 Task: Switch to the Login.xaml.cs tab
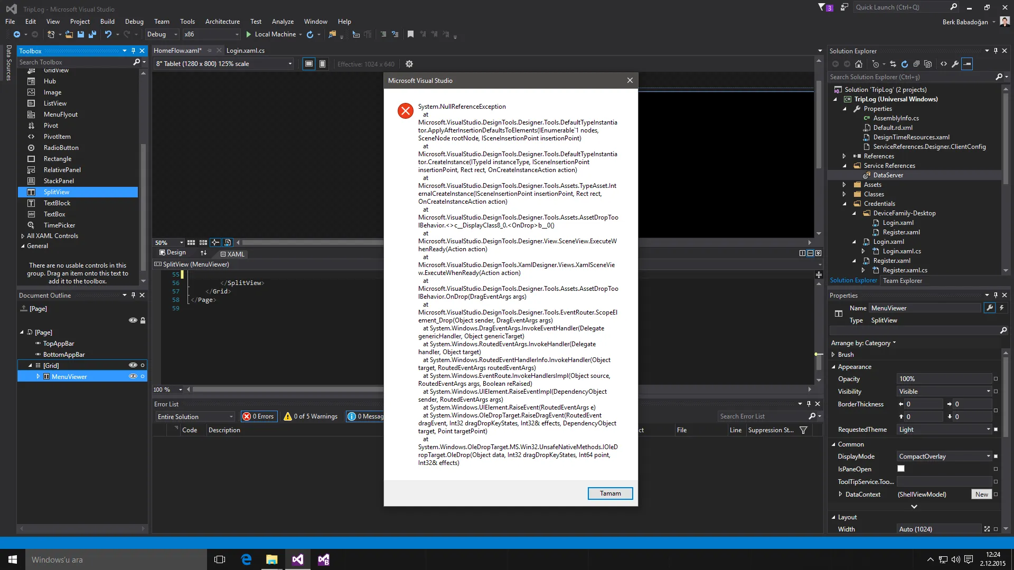point(246,51)
